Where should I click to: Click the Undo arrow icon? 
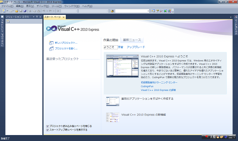pyautogui.click(x=44, y=11)
